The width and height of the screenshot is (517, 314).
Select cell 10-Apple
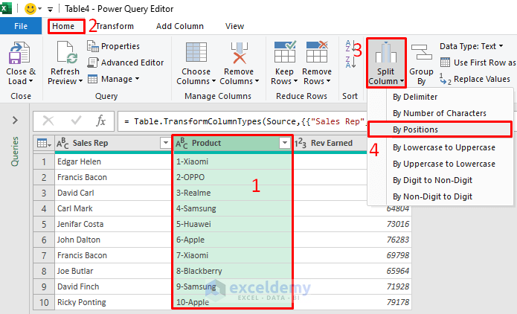pos(232,302)
